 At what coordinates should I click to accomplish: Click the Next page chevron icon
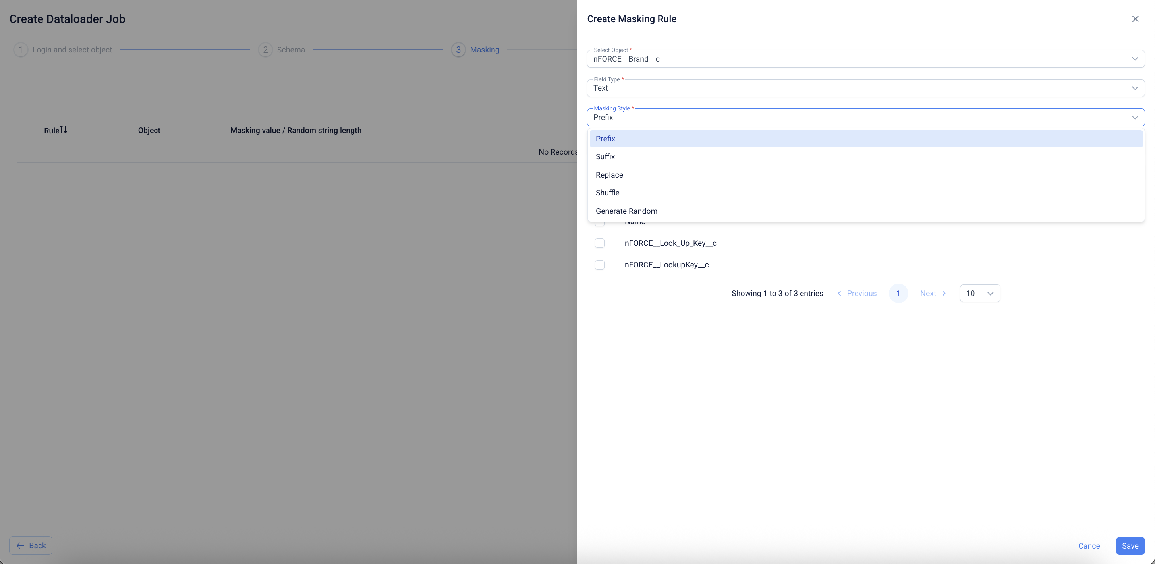click(944, 293)
